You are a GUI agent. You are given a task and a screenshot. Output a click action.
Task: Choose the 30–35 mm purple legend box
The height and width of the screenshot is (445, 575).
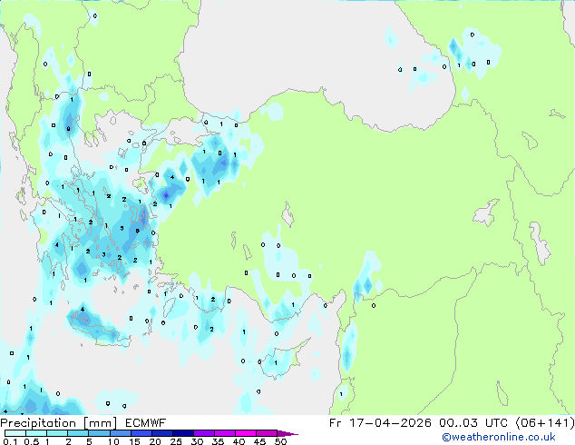[x=204, y=433]
